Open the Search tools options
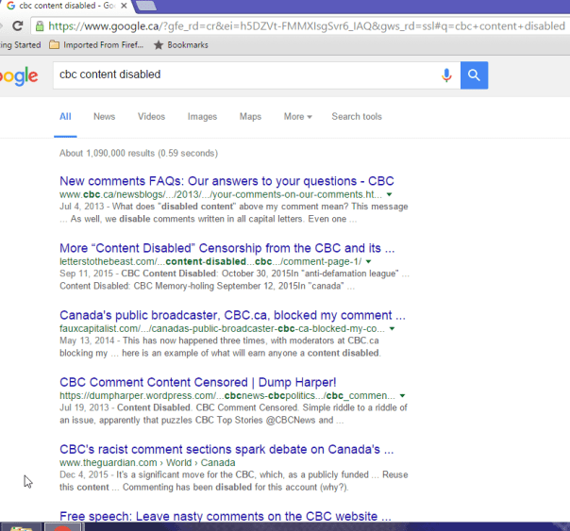This screenshot has width=570, height=531. (x=357, y=117)
